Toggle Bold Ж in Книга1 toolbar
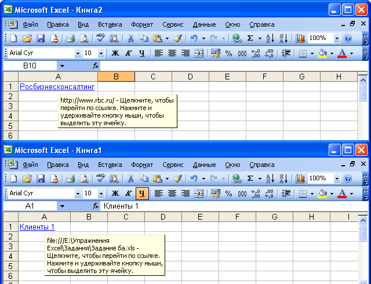The image size is (371, 284). (115, 194)
